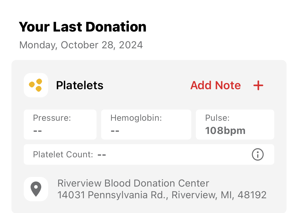Click the 14031 Pennsylvania Rd. address line
The image size is (298, 213).
tap(162, 195)
